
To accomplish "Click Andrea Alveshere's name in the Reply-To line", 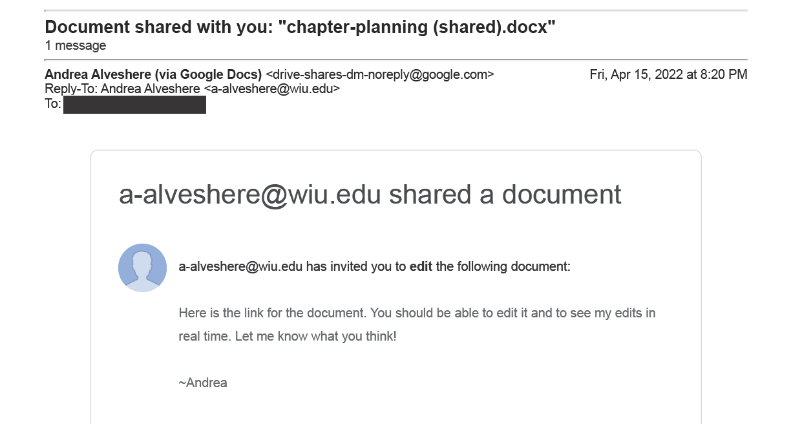I will point(151,89).
